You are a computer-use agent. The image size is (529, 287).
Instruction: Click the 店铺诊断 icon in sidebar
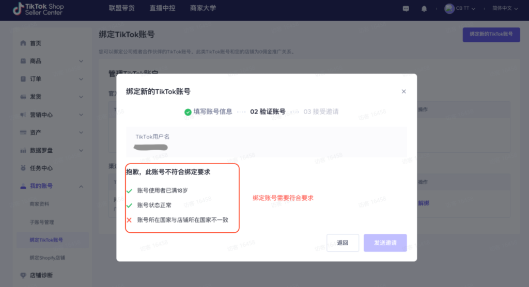23,275
